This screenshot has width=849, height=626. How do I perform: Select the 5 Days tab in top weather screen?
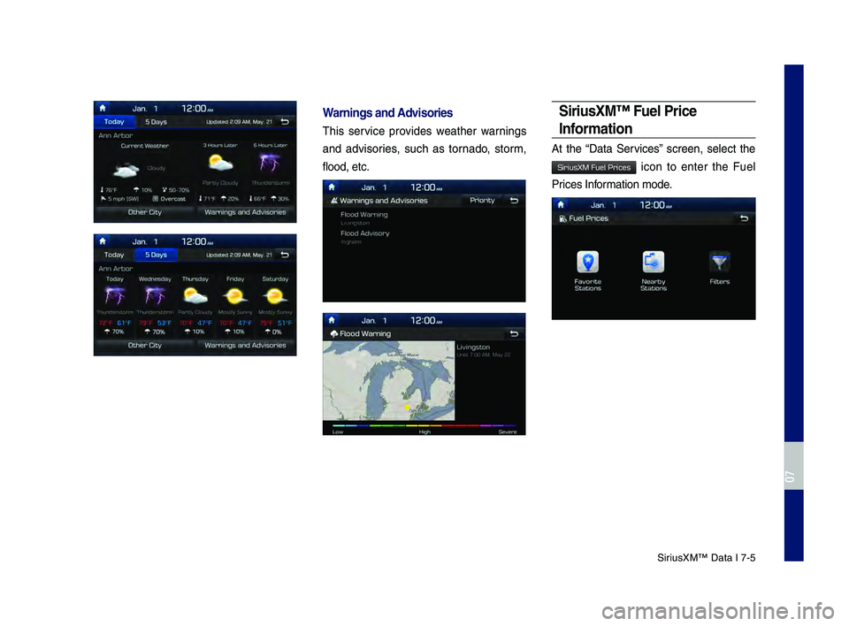pyautogui.click(x=156, y=122)
